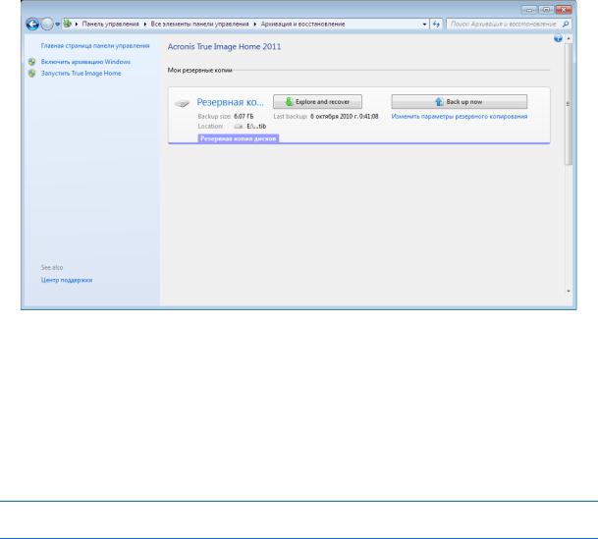This screenshot has width=598, height=539.
Task: Open 'Центр поддержки' link
Action: (x=67, y=280)
